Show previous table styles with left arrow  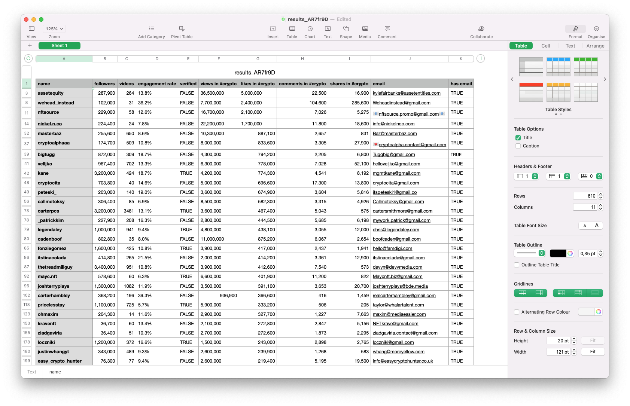pos(512,79)
